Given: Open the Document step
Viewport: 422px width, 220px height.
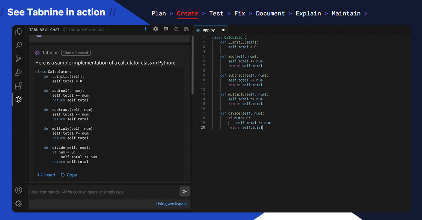Looking at the screenshot, I should point(270,13).
